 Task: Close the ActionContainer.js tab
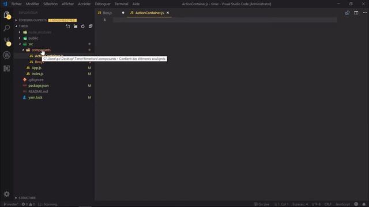168,13
